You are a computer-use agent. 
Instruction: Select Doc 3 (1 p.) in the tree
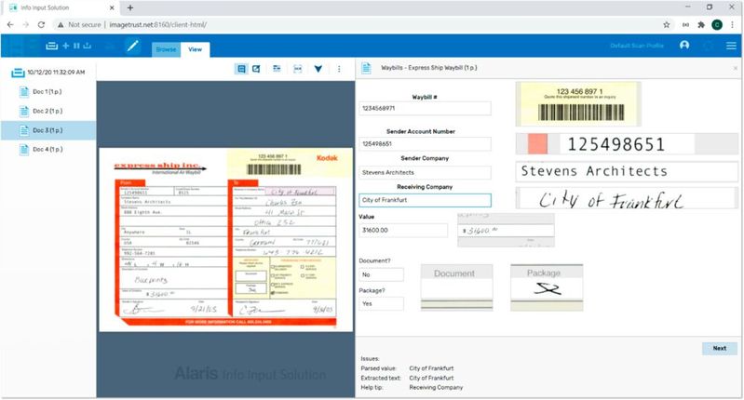point(48,130)
